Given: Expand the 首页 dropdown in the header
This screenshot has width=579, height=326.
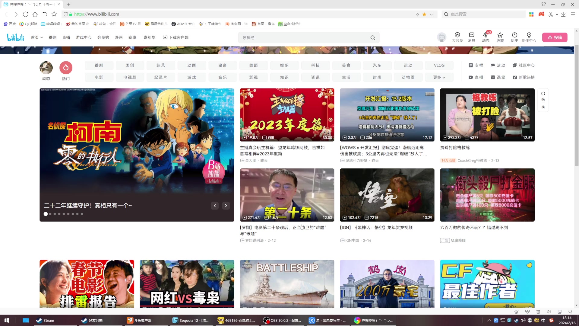Looking at the screenshot, I should 37,37.
